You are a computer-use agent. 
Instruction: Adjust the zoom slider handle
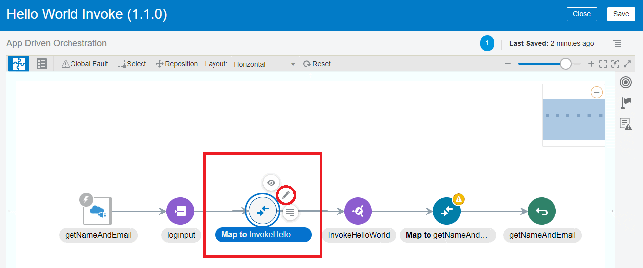565,64
